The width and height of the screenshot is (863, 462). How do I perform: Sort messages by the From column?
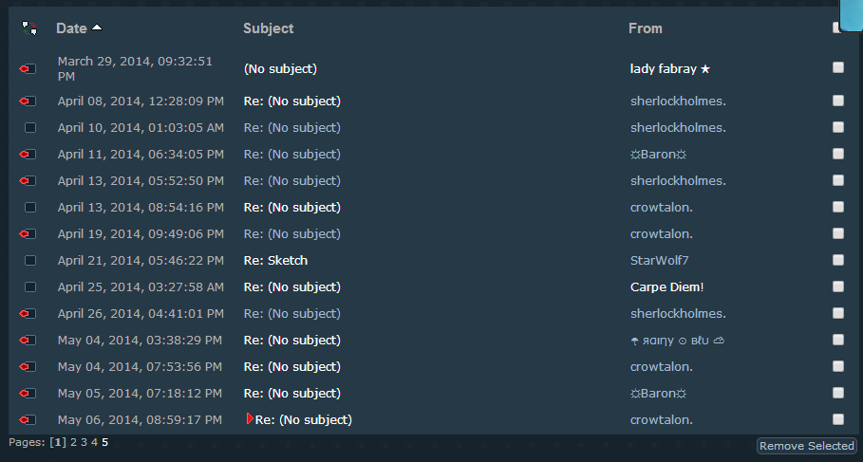[x=646, y=28]
